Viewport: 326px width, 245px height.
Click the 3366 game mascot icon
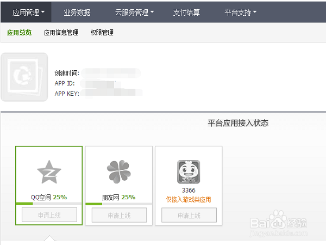pos(188,172)
